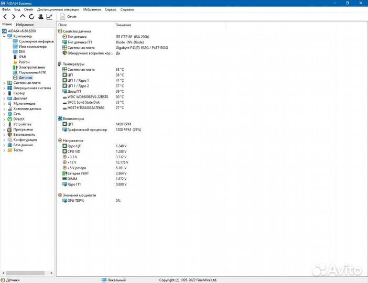Select the Тип датчика ГП row
Image resolution: width=368 pixels, height=283 pixels.
click(103, 42)
